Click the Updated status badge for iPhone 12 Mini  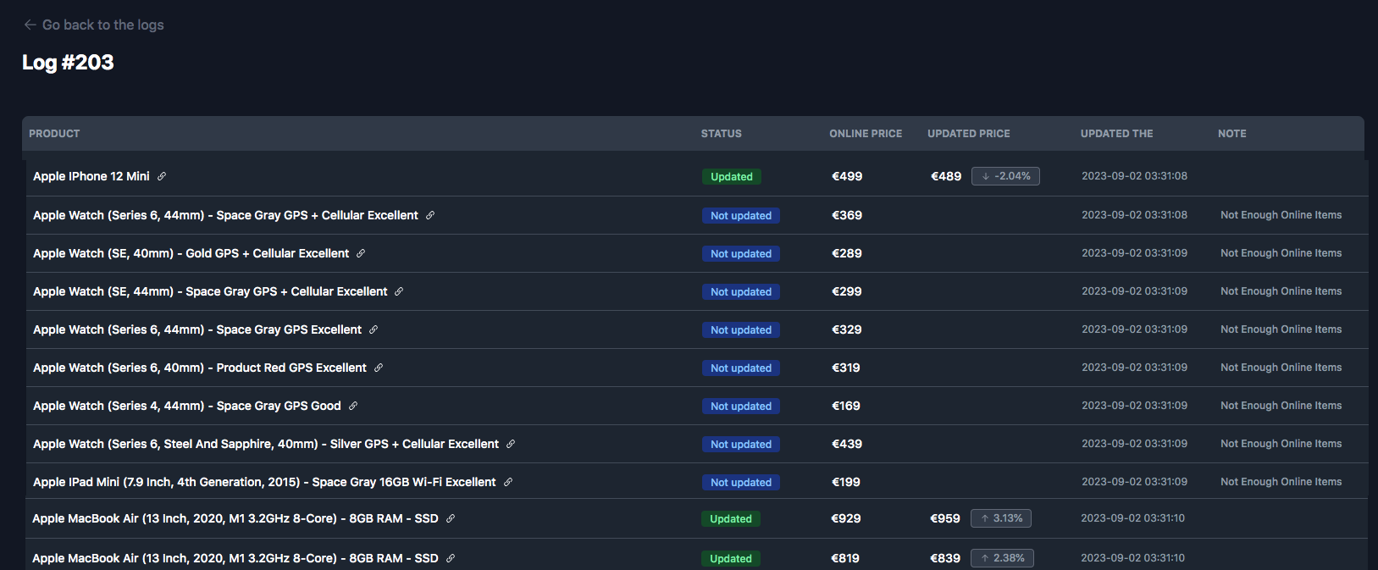[x=732, y=177]
